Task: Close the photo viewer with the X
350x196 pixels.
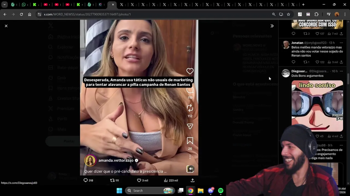Action: [x=6, y=26]
